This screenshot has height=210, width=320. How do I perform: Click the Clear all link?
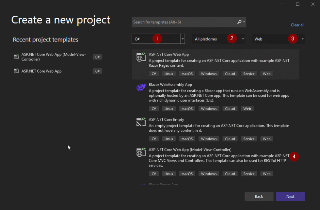[297, 25]
